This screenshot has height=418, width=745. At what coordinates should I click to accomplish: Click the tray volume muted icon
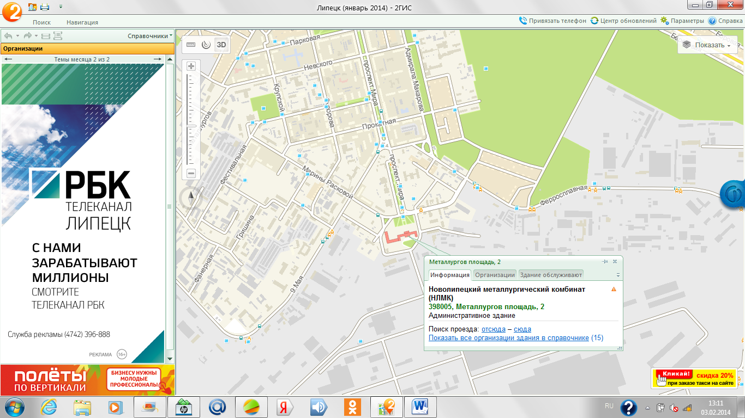point(674,407)
